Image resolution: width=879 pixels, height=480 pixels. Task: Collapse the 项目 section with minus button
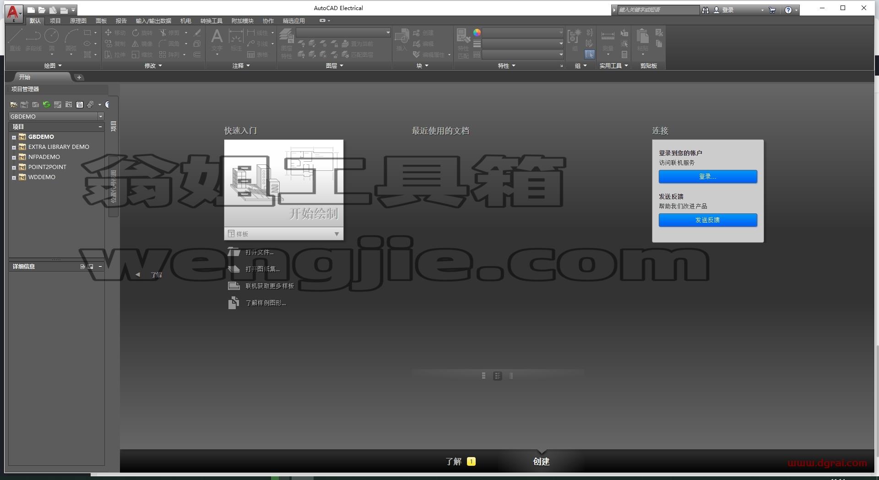click(100, 126)
